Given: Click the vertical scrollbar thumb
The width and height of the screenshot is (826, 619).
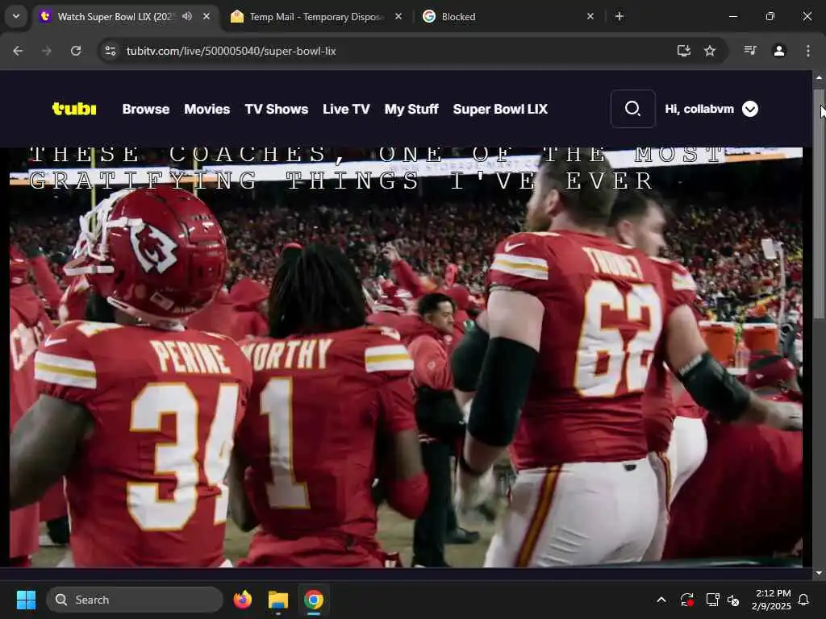Looking at the screenshot, I should coord(819,203).
